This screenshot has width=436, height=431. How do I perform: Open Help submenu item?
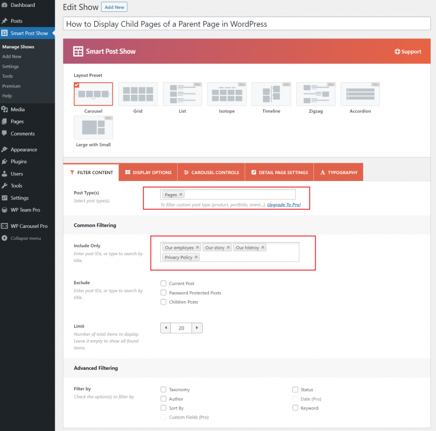point(7,96)
